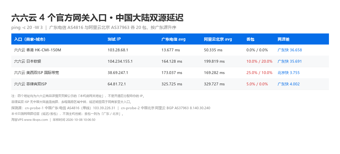Image resolution: width=340 pixels, height=154 pixels.
Task: Click 广东快 4.002 difference value
Action: click(289, 84)
